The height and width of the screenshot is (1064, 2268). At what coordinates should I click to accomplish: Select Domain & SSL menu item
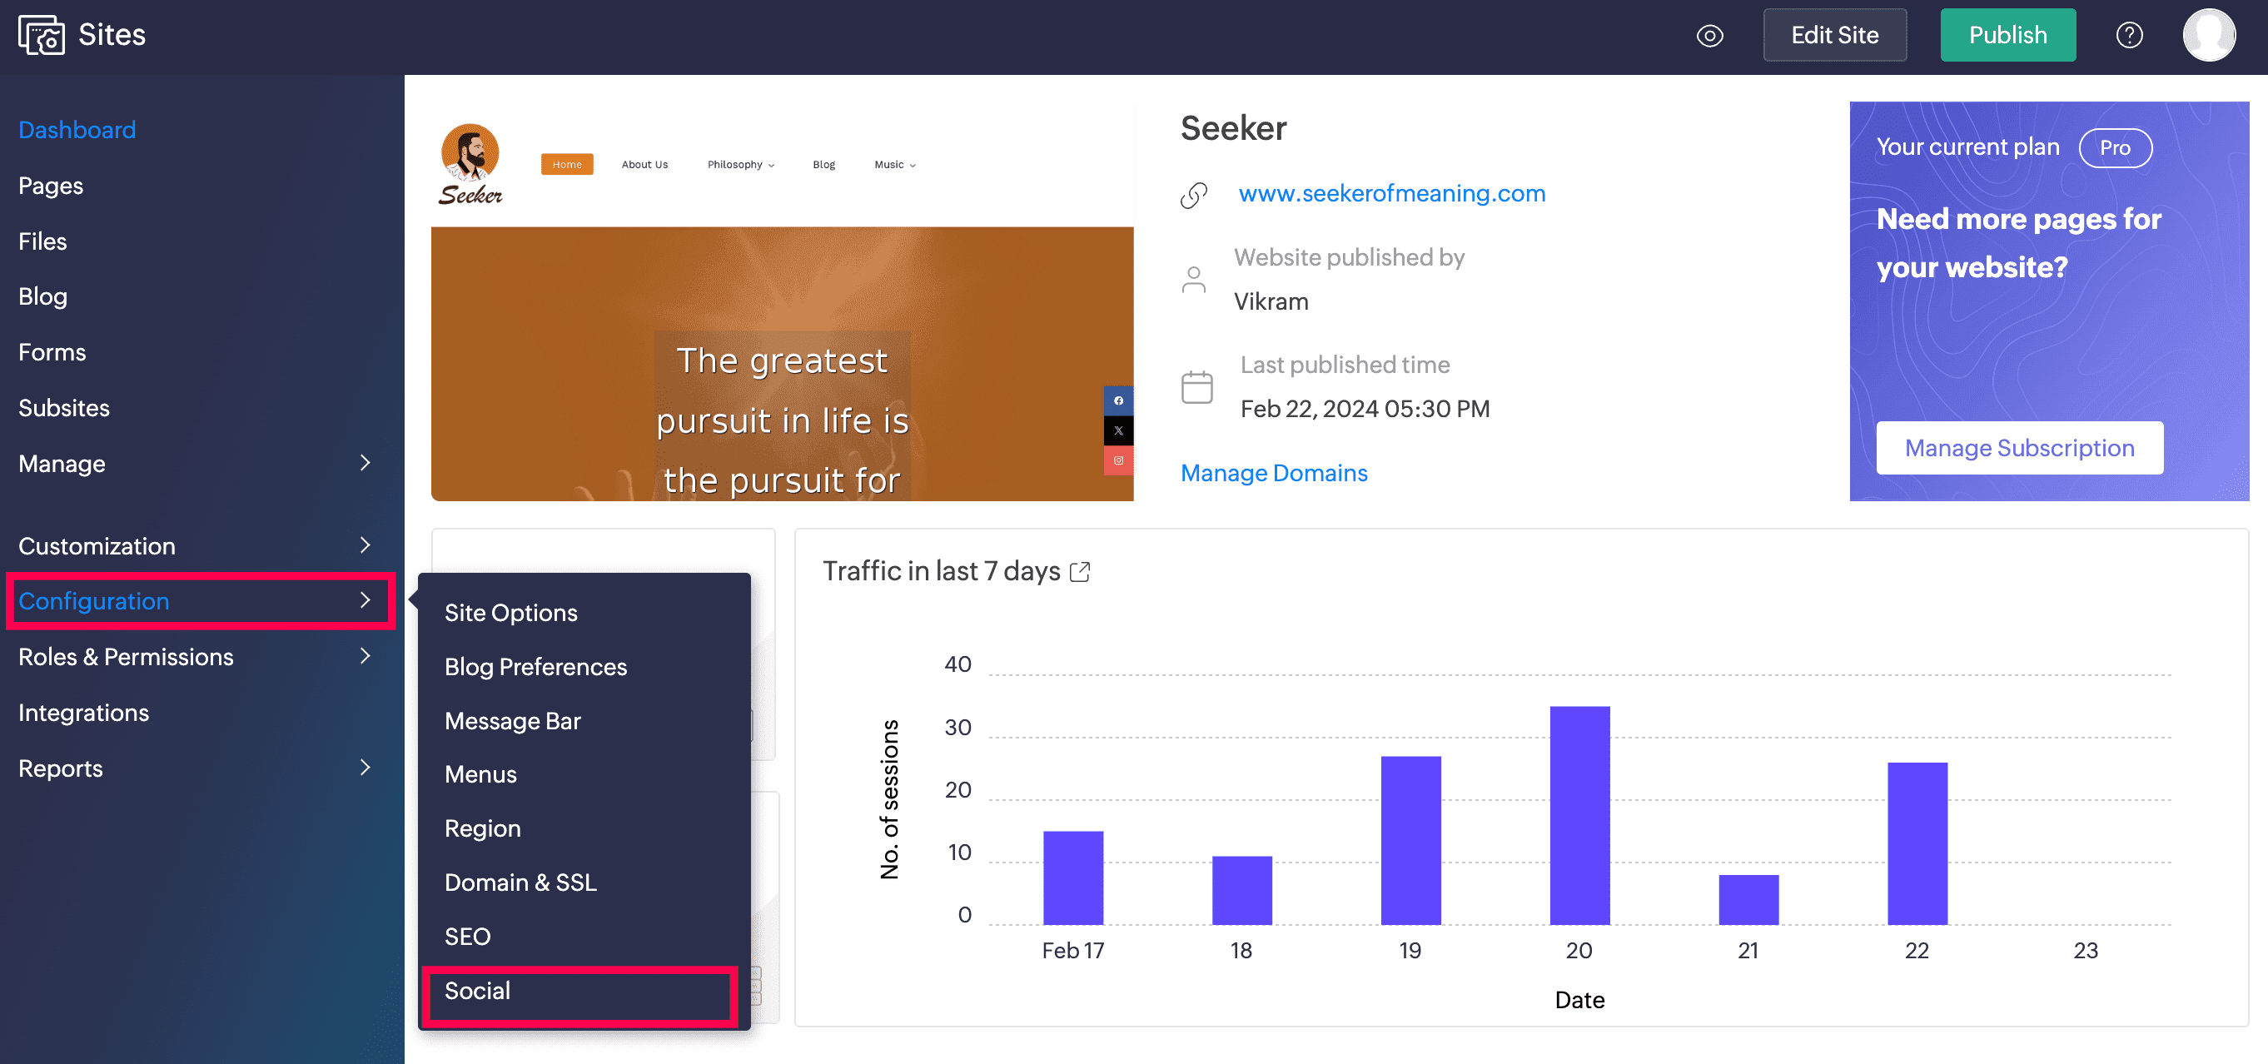520,882
